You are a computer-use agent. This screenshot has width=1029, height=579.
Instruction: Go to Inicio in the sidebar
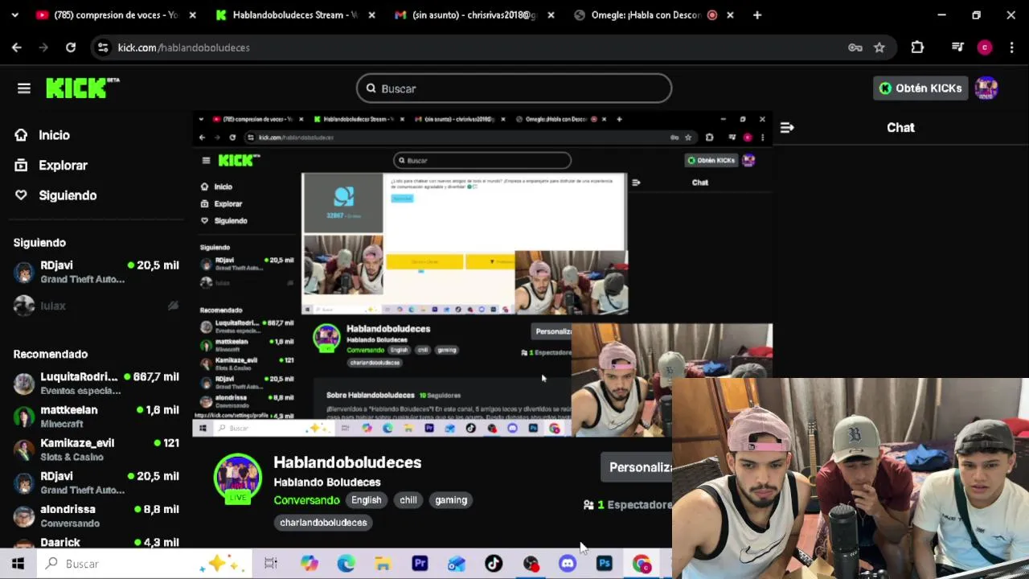coord(42,135)
